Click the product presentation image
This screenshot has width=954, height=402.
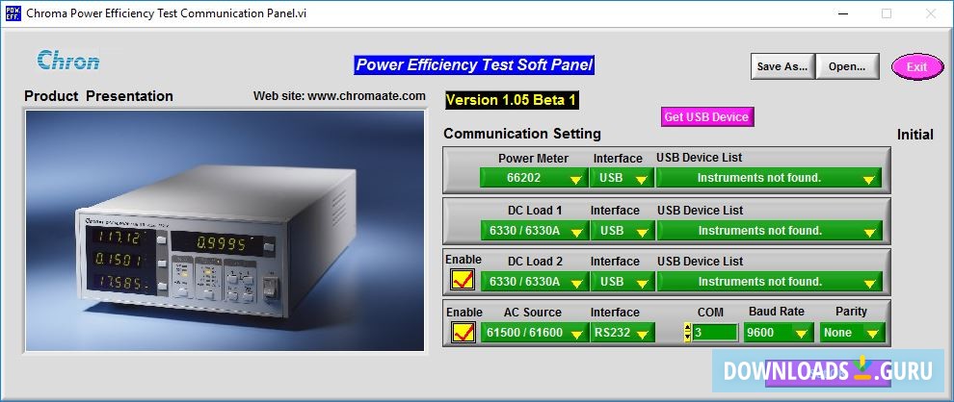[x=225, y=231]
